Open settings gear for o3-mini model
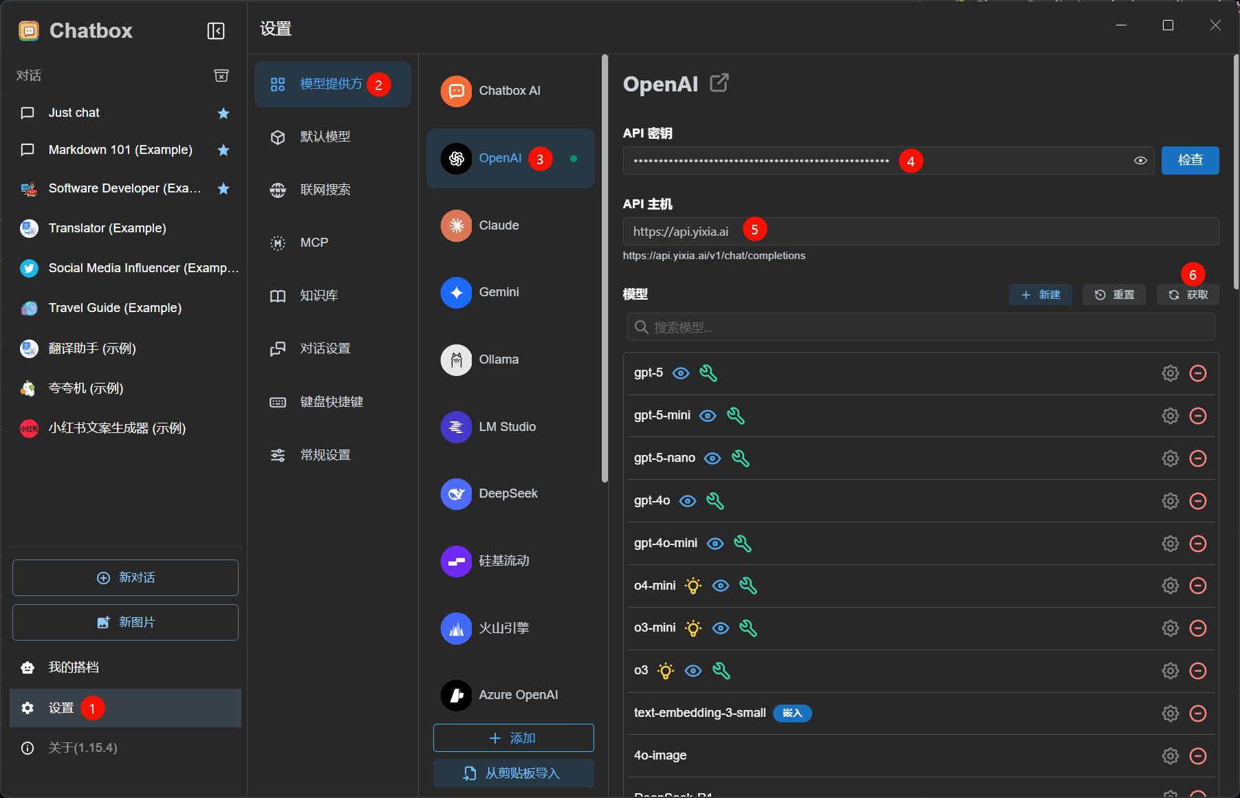Image resolution: width=1240 pixels, height=798 pixels. point(1171,628)
